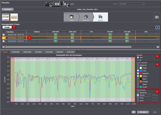This screenshot has width=161, height=115.
Task: Open the Report workflow step
Action: tap(100, 17)
